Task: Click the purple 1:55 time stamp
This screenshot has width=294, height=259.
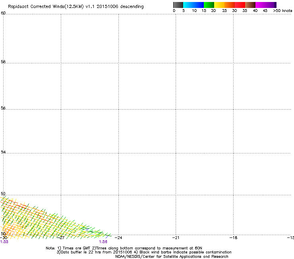Action: [4, 242]
